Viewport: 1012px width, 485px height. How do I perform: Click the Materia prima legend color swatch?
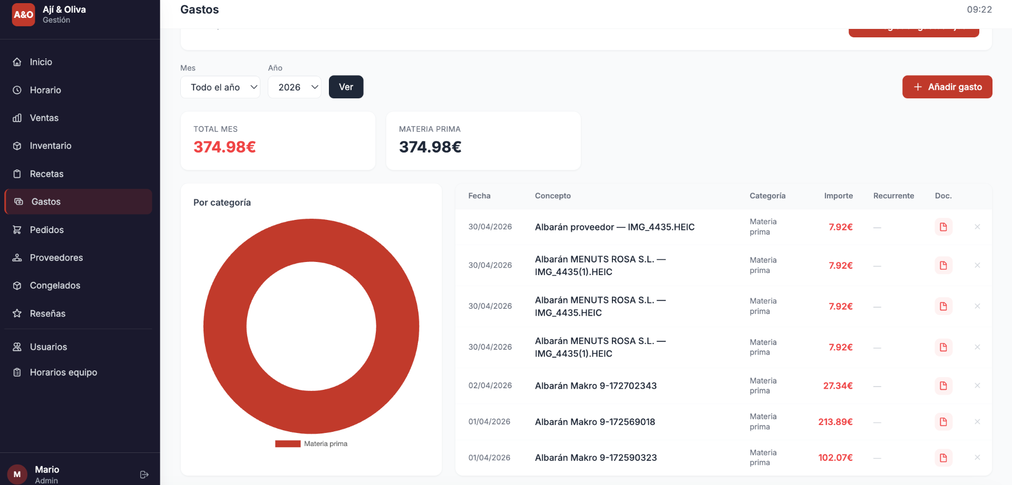click(x=288, y=444)
